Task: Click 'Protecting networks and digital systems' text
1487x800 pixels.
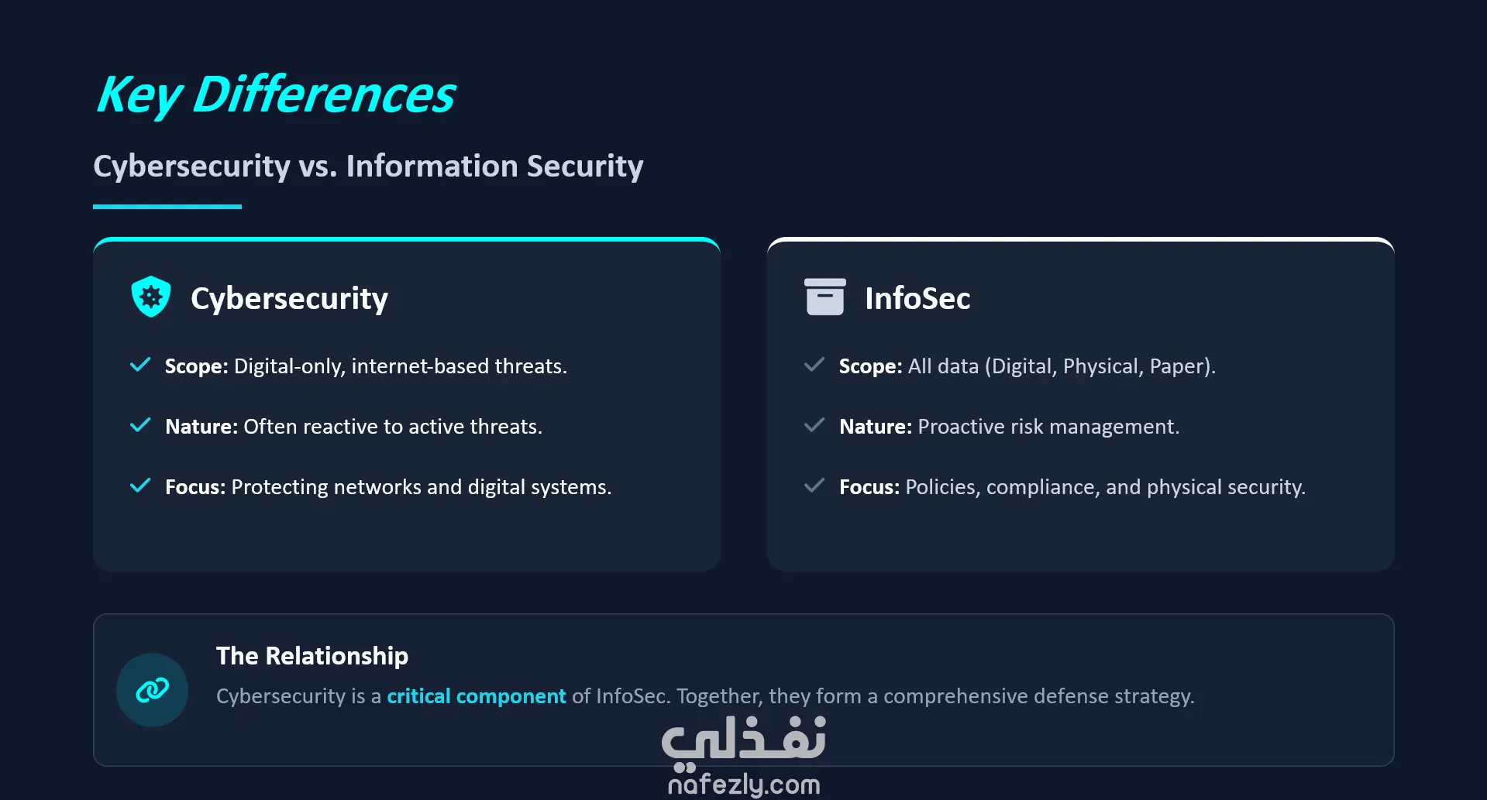Action: [x=421, y=487]
